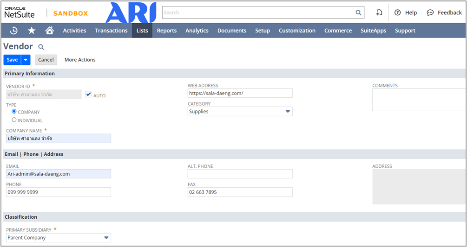Click the SANDBOX label

71,13
